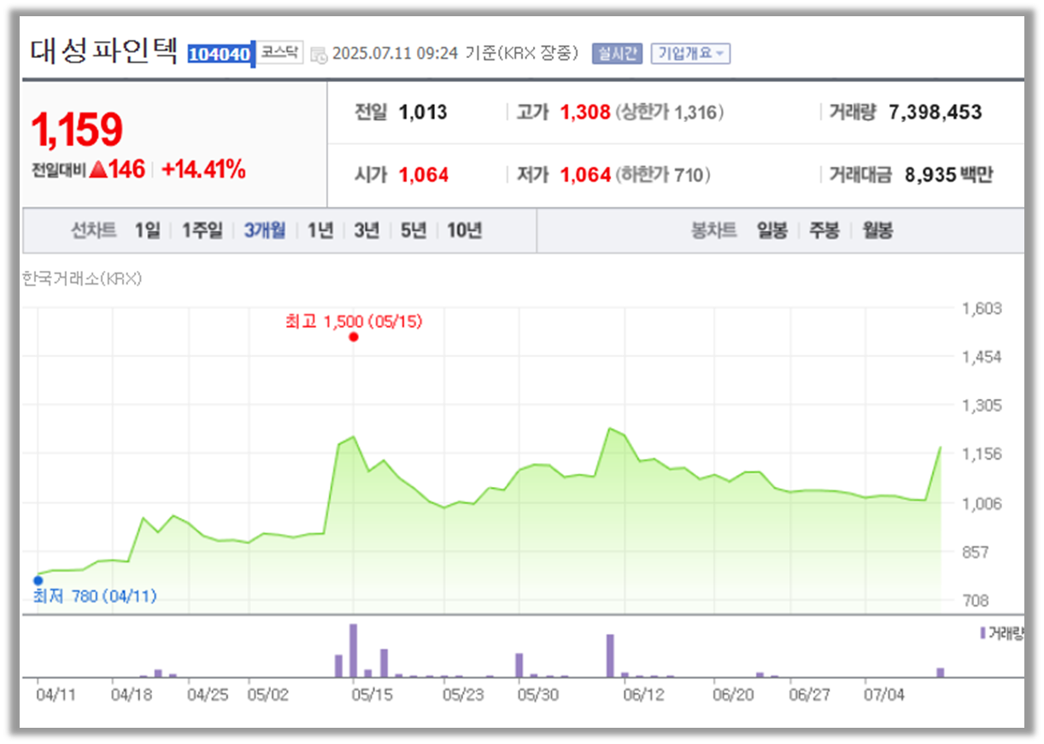Click the +14.41% change percentage

pos(203,170)
